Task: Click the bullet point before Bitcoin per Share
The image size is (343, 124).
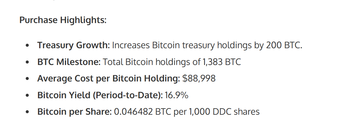Action: point(28,112)
